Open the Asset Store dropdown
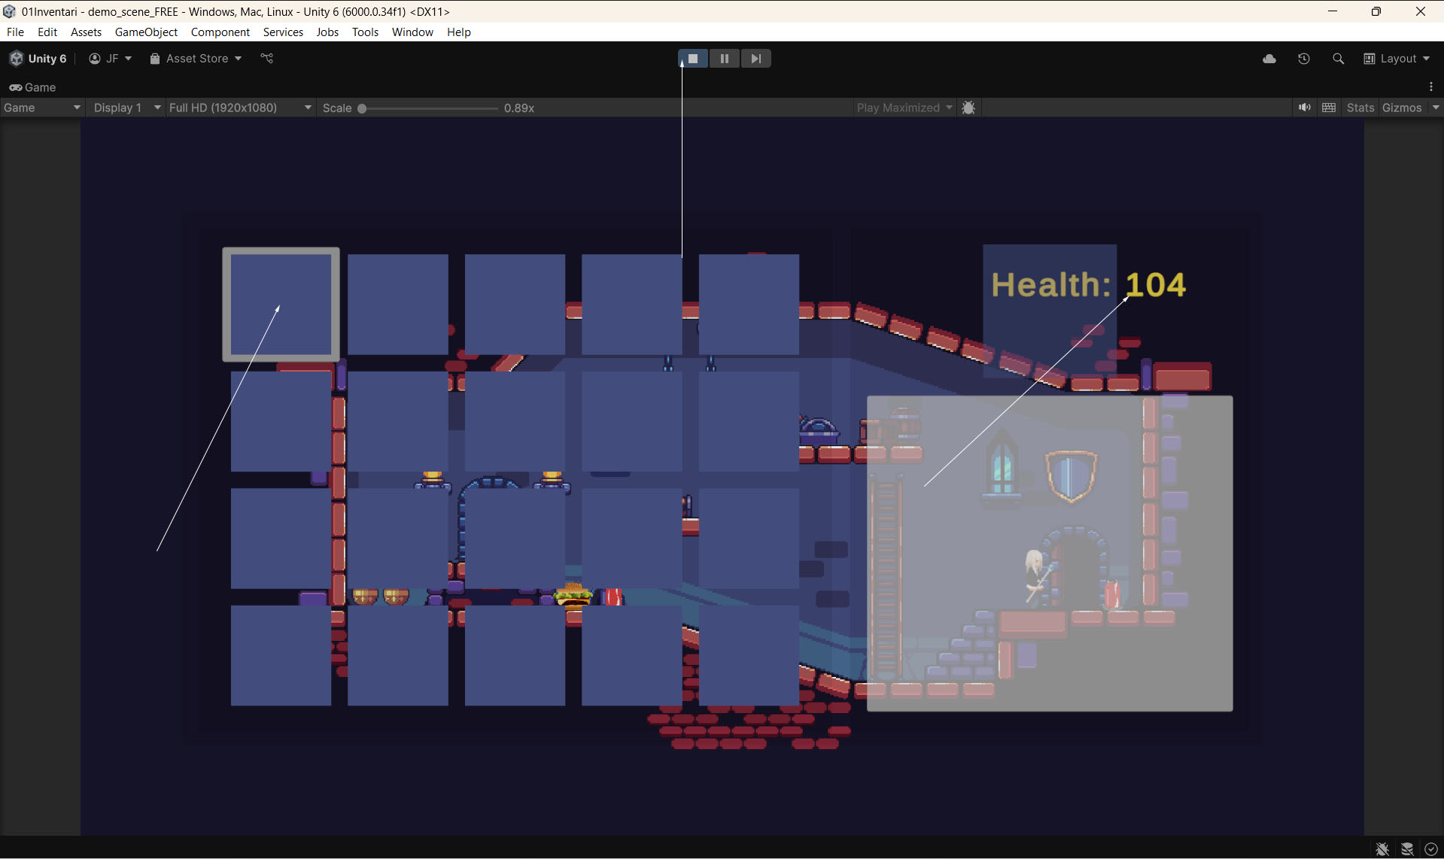The height and width of the screenshot is (859, 1444). 196,59
